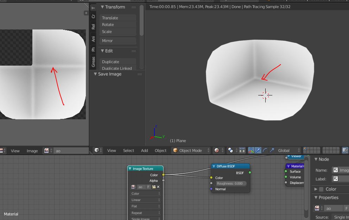349x220 pixels.
Task: Activate the Translate manipulator arrow icon
Action: point(258,150)
